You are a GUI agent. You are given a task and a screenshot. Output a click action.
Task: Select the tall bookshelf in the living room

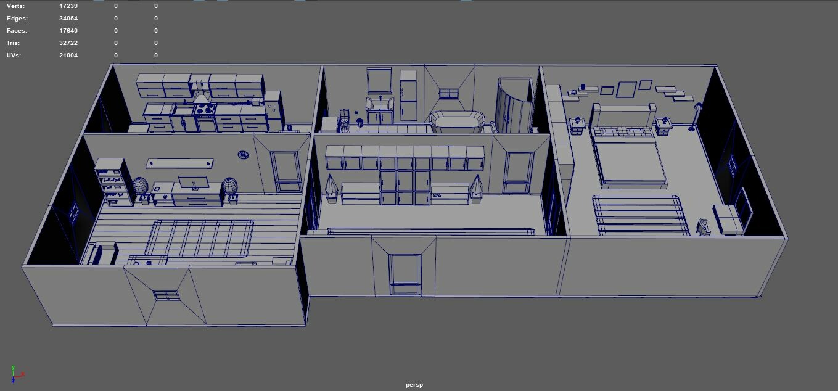113,179
